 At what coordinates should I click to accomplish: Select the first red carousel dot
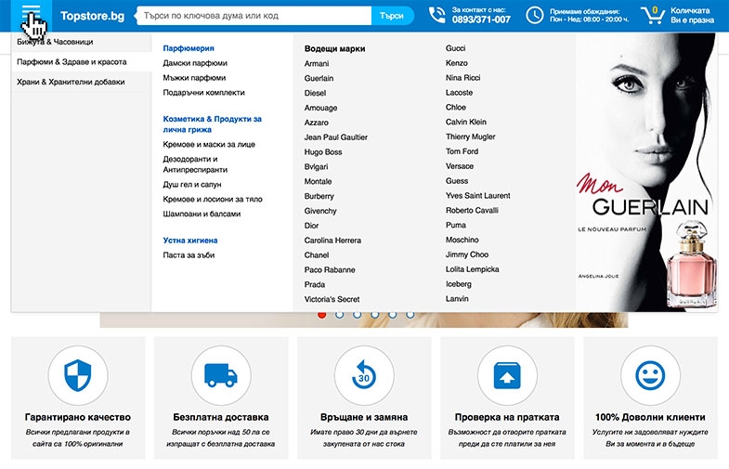321,315
